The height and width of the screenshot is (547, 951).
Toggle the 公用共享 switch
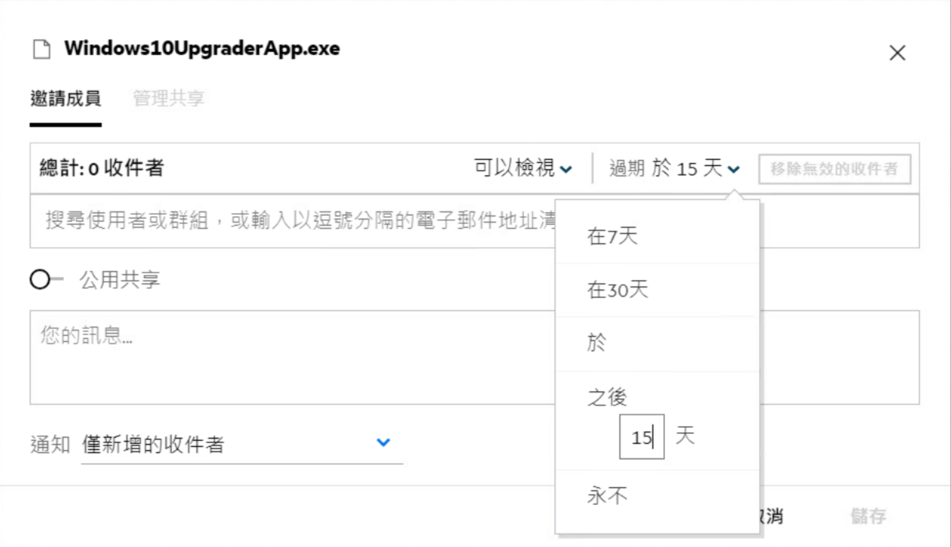46,280
